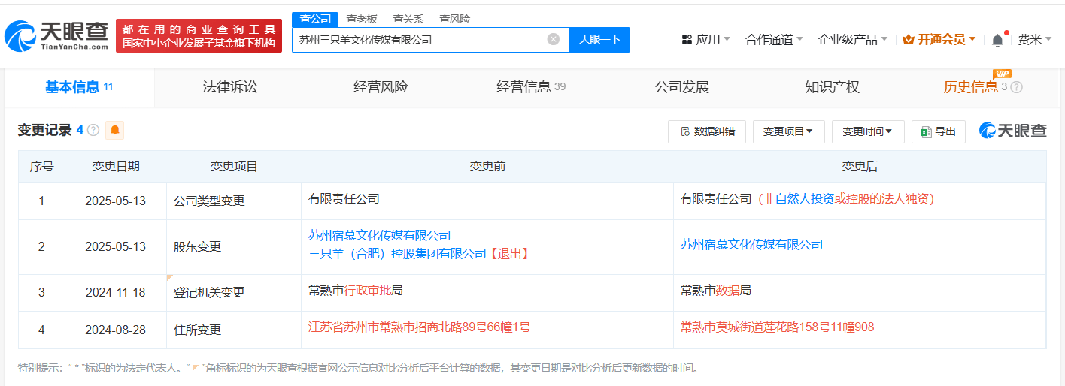Screen dimensions: 1065x386
Task: Select the 查关系 search tab
Action: pyautogui.click(x=408, y=19)
